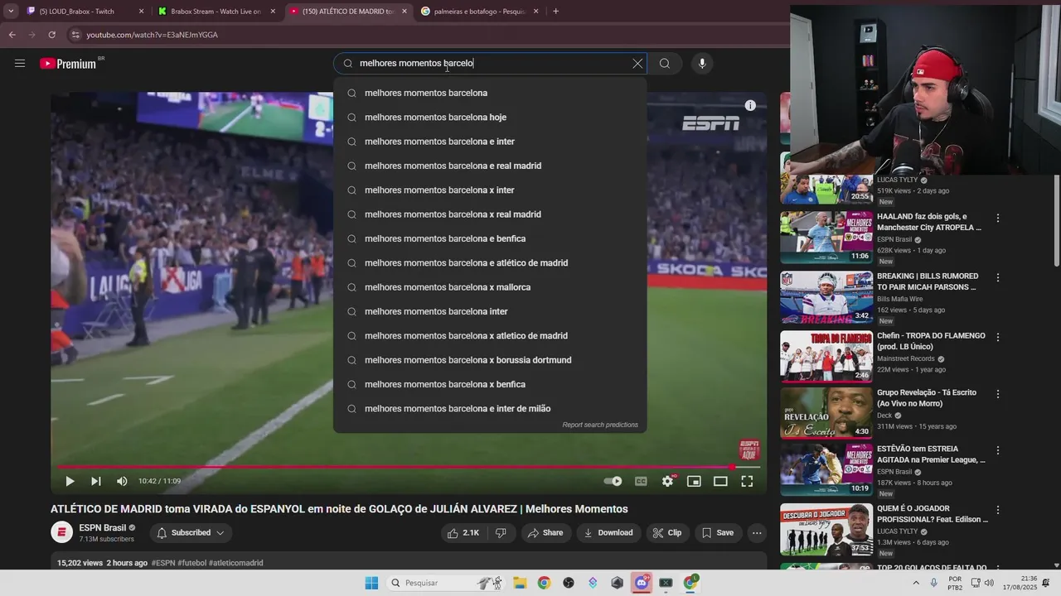Open Grupo Revelação video options menu
The width and height of the screenshot is (1061, 596).
(x=998, y=394)
